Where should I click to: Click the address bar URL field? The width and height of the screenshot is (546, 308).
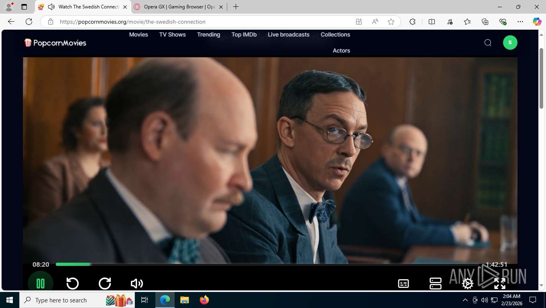(201, 22)
